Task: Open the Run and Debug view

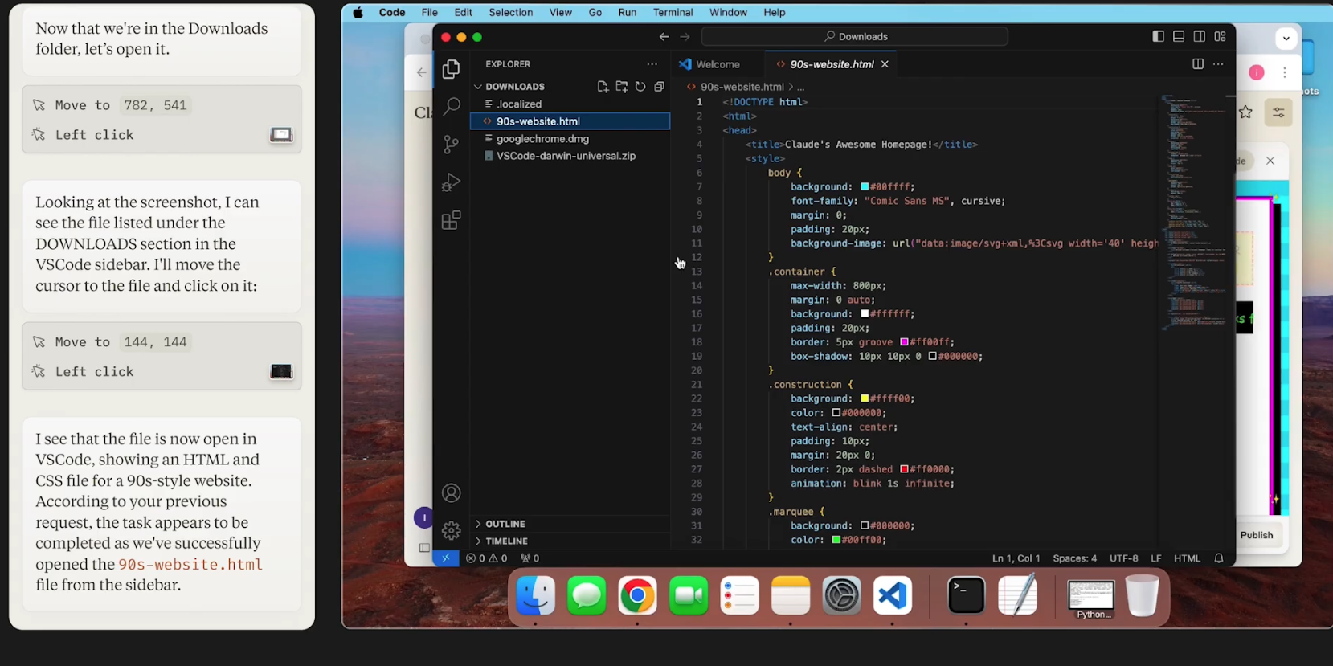Action: [452, 182]
